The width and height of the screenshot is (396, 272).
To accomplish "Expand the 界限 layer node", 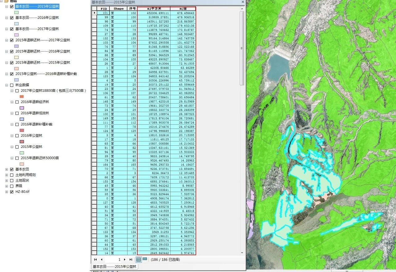I will tap(6, 186).
